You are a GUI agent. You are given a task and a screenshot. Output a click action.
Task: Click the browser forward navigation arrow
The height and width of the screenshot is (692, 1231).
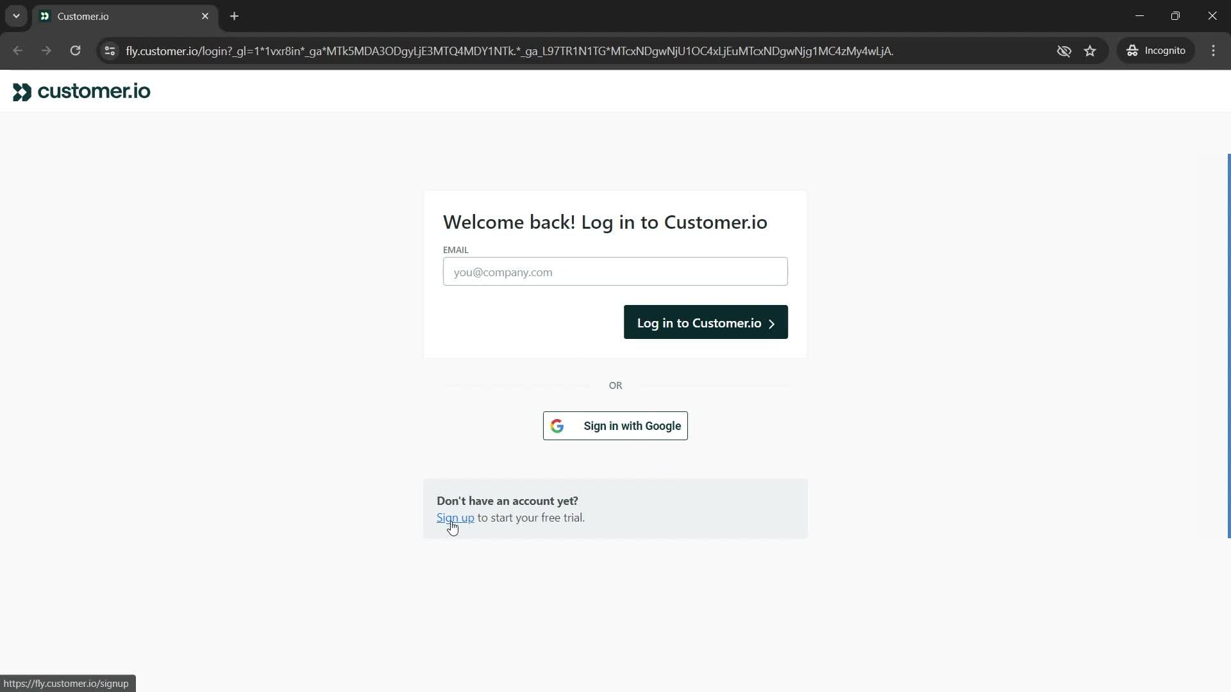[x=47, y=51]
